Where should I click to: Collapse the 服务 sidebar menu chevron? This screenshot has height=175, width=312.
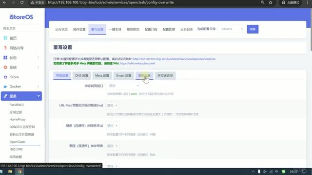point(39,96)
